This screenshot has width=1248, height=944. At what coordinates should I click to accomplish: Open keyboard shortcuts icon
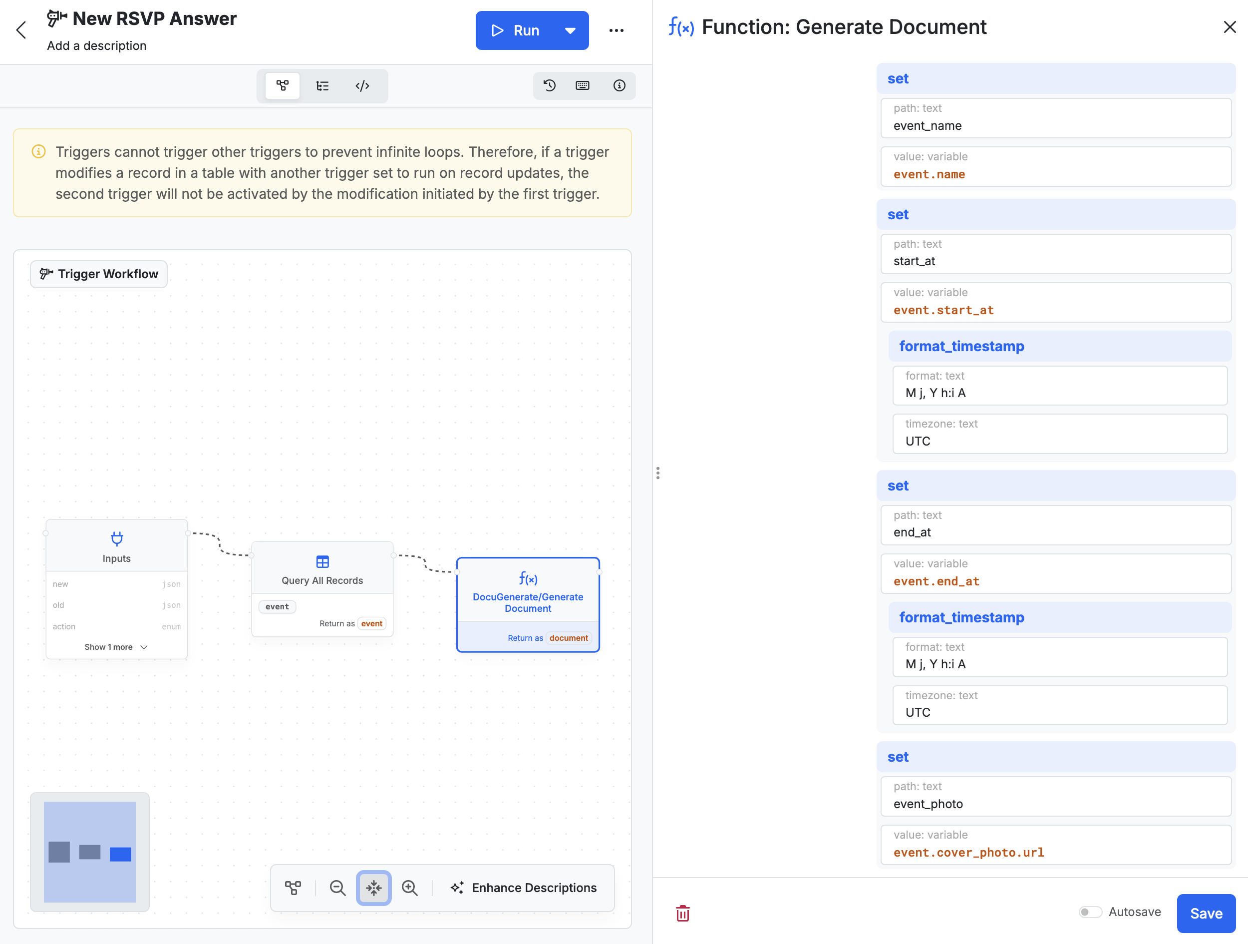click(x=582, y=85)
